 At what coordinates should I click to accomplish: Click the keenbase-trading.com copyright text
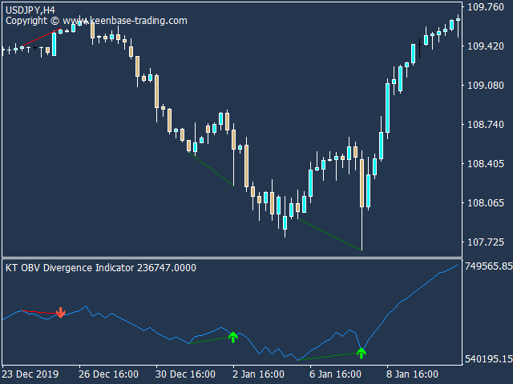click(x=96, y=21)
